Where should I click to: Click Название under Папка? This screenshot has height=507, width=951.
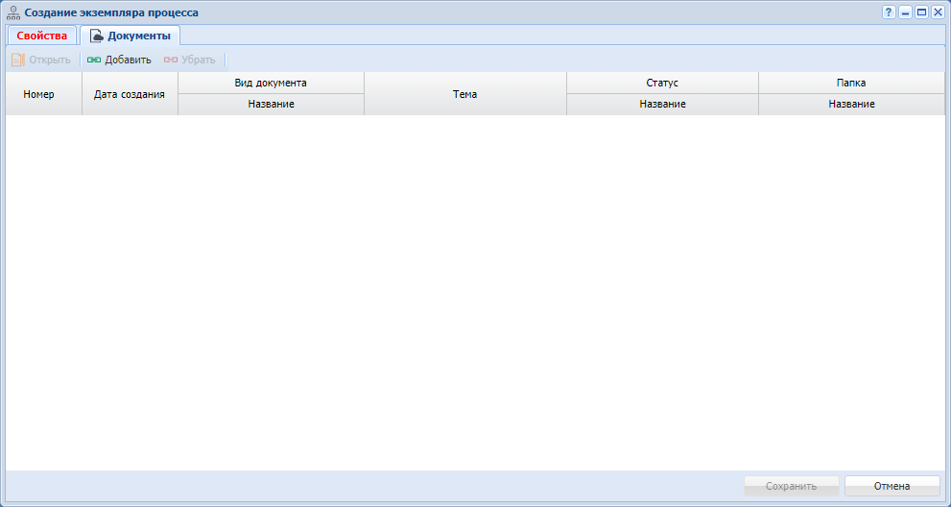[851, 105]
